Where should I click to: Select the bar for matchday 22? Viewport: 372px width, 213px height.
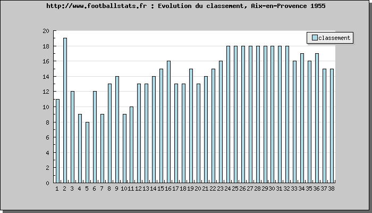[213, 126]
